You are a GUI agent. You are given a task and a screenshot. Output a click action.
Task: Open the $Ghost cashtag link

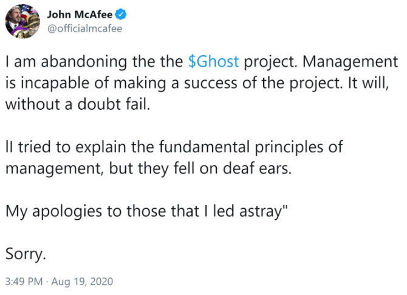pos(213,61)
